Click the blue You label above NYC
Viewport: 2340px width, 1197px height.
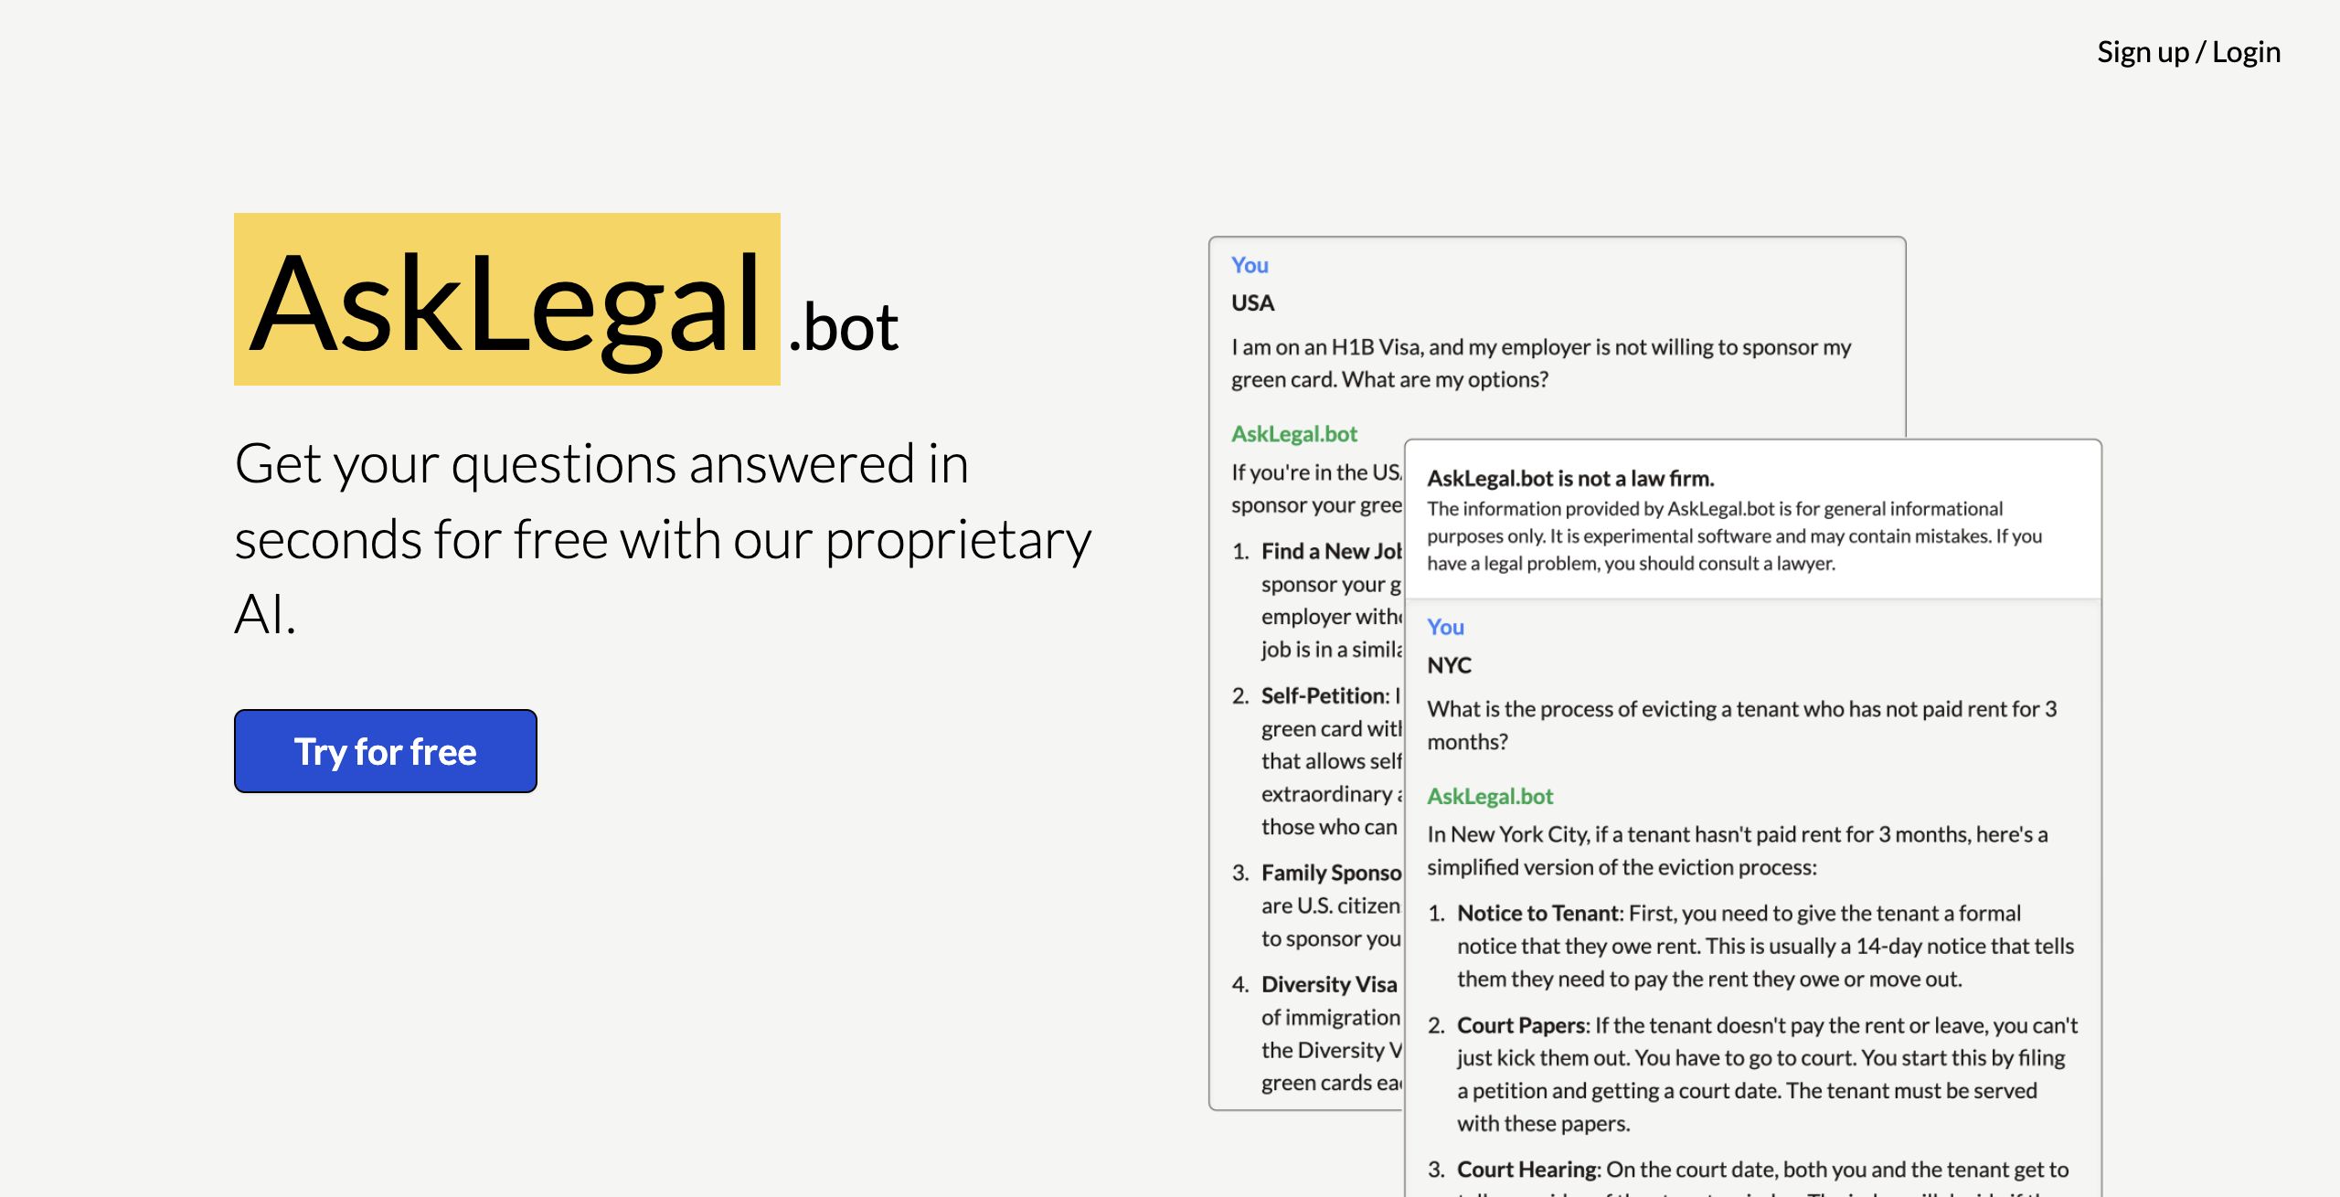point(1445,627)
